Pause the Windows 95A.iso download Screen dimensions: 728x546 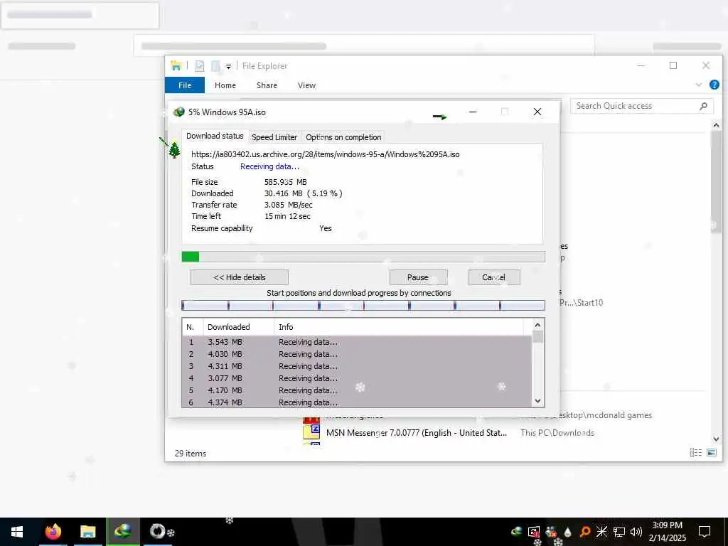tap(418, 277)
